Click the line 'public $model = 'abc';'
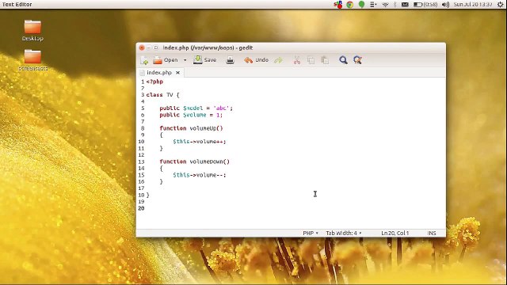Image resolution: width=507 pixels, height=285 pixels. tap(196, 108)
